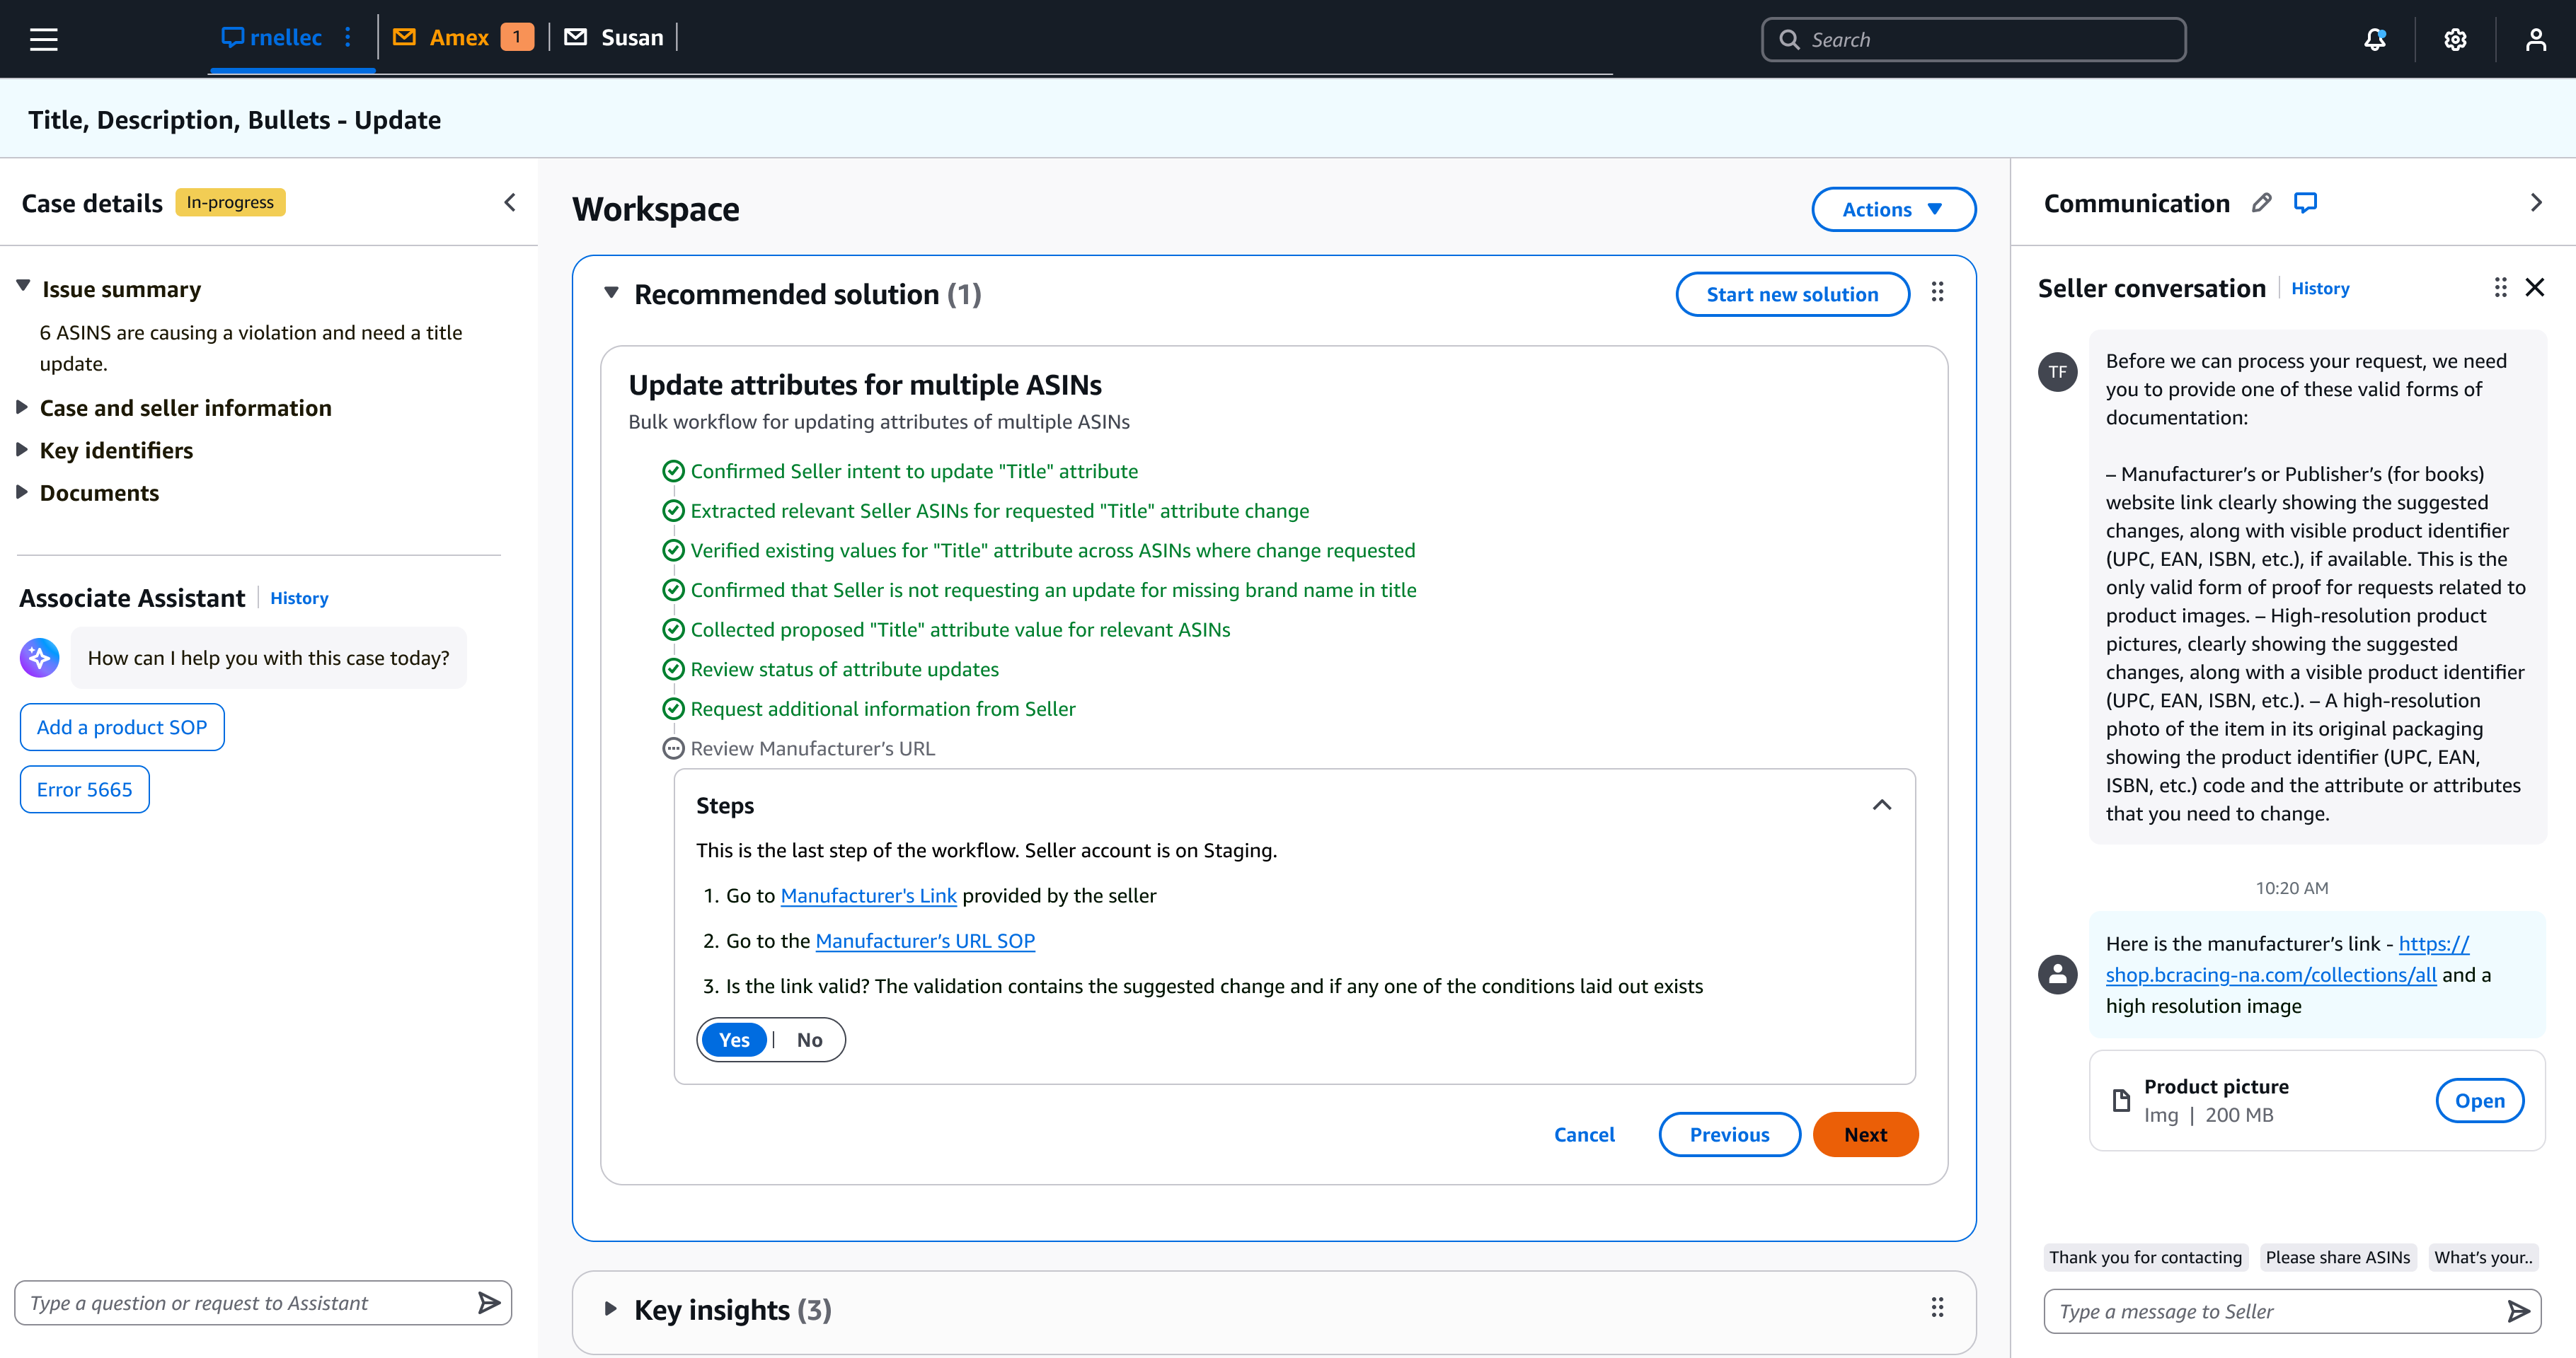Click the Type a message to Seller field
Screen dimensions: 2576x1358
(x=2250, y=1310)
